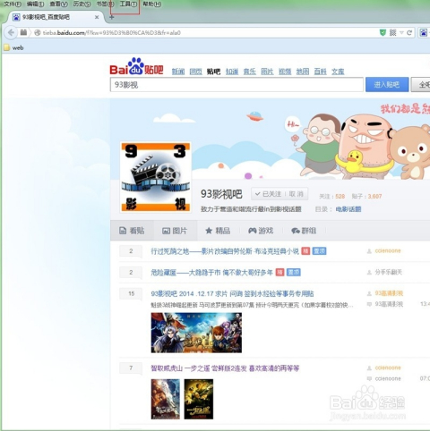Open the 书签(B) menu

pyautogui.click(x=105, y=4)
